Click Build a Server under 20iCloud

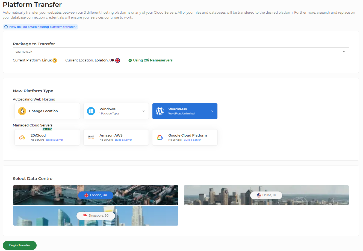55,140
